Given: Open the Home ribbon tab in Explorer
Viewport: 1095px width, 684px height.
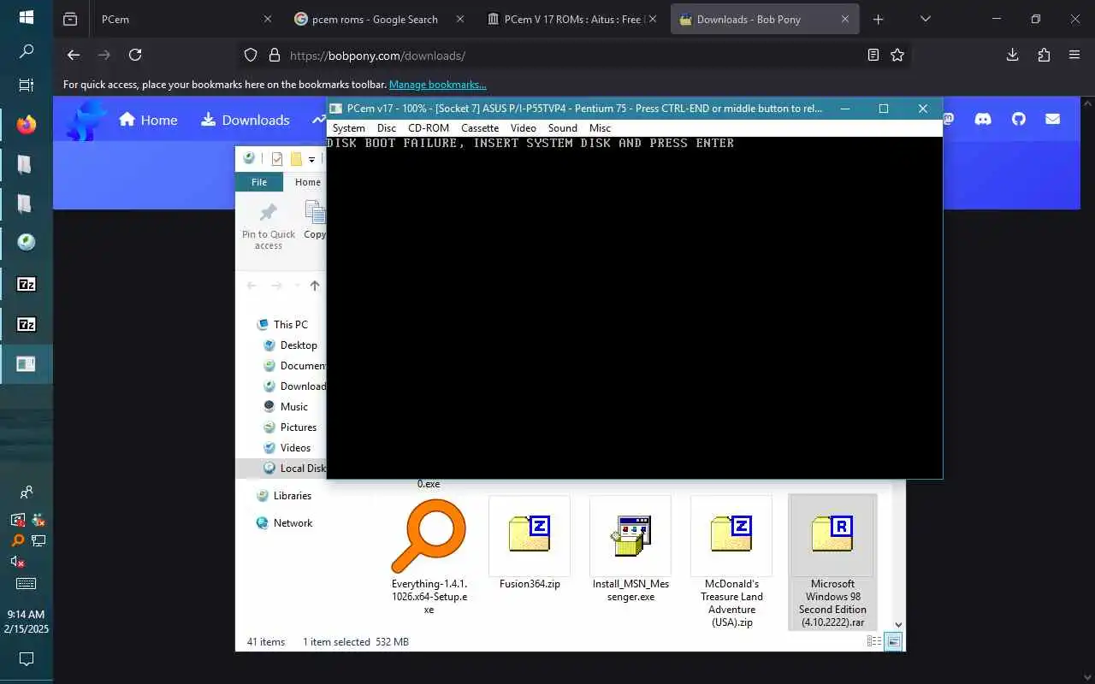Looking at the screenshot, I should pyautogui.click(x=307, y=182).
